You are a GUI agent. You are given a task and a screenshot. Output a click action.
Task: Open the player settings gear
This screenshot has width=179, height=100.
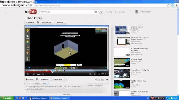click(90, 74)
